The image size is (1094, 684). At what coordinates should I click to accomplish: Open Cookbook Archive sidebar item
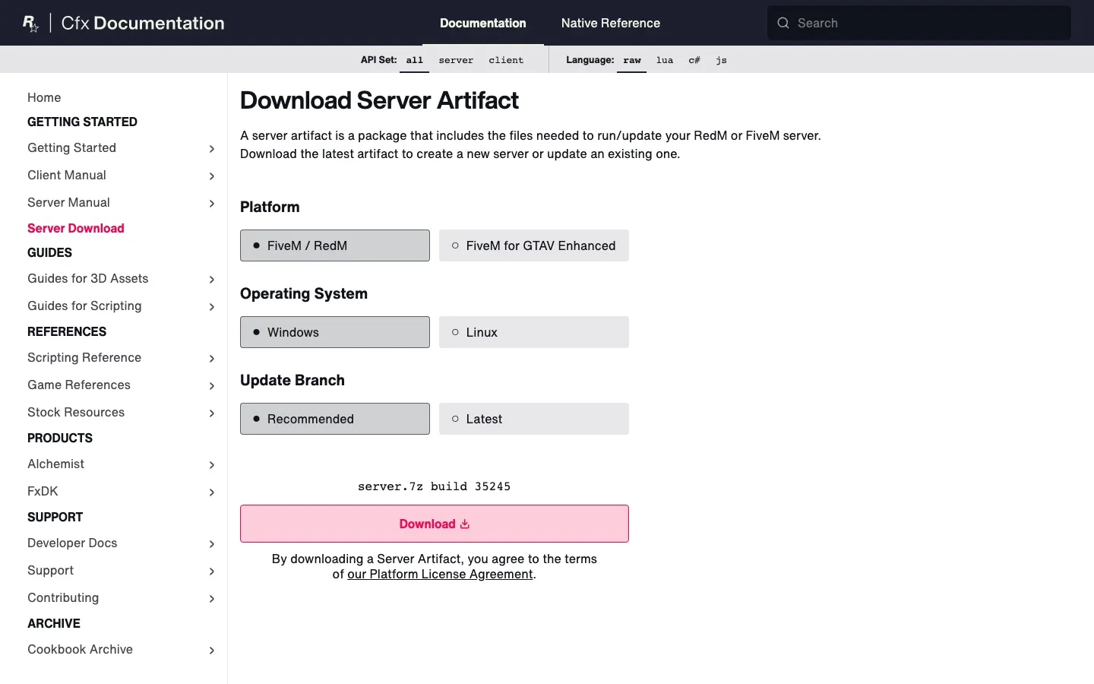coord(81,649)
